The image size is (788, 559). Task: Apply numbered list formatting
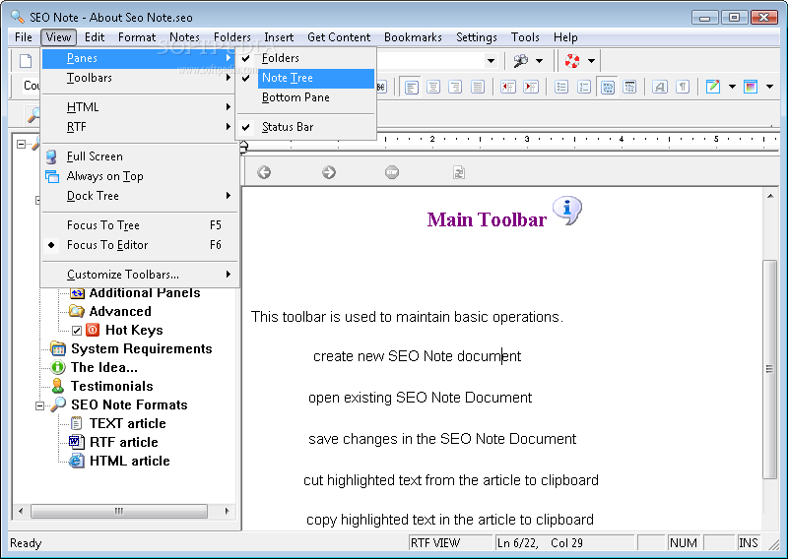pos(583,87)
